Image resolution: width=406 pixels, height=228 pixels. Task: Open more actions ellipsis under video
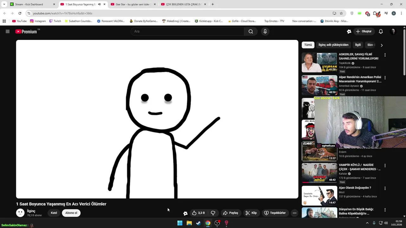tap(295, 213)
